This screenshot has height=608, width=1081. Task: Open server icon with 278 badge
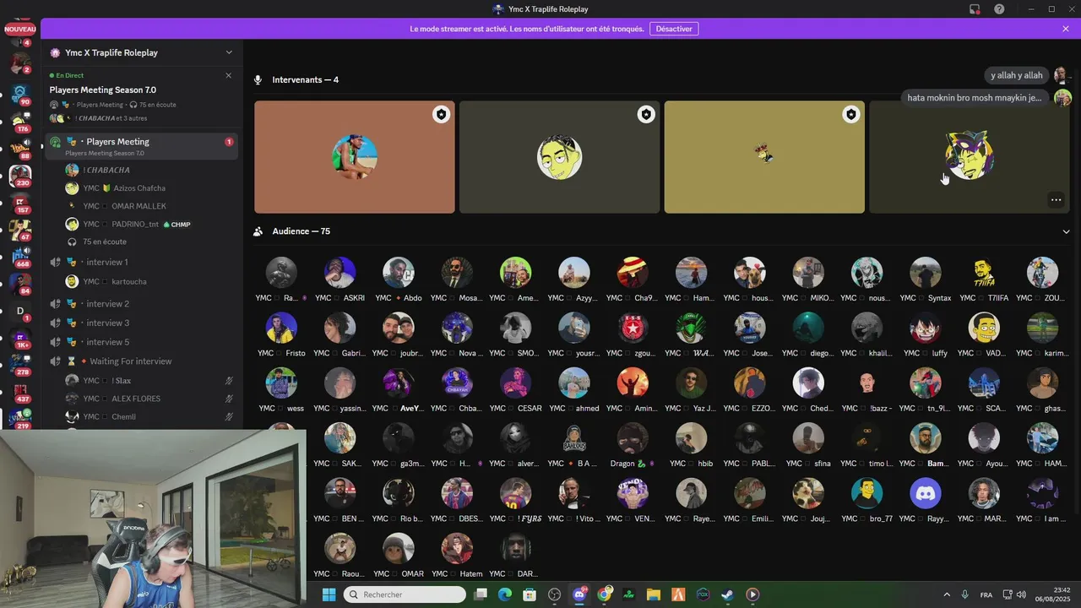tap(20, 365)
